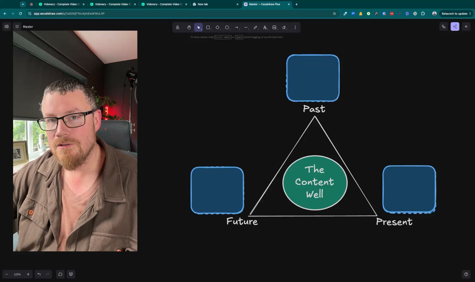475x282 pixels.
Task: Toggle the canvas lock tool
Action: click(x=178, y=27)
